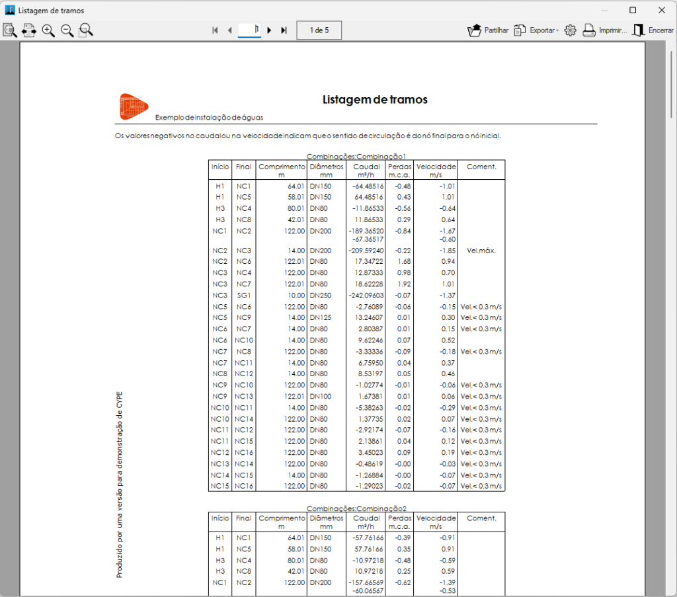Click the 'Combinações: Combinação 2' table caption
The width and height of the screenshot is (677, 597).
(356, 508)
